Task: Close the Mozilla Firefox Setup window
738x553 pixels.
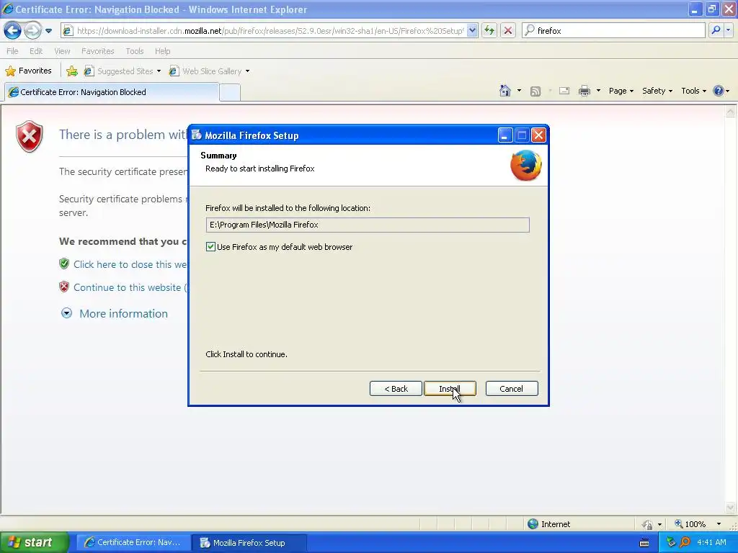Action: (x=538, y=135)
